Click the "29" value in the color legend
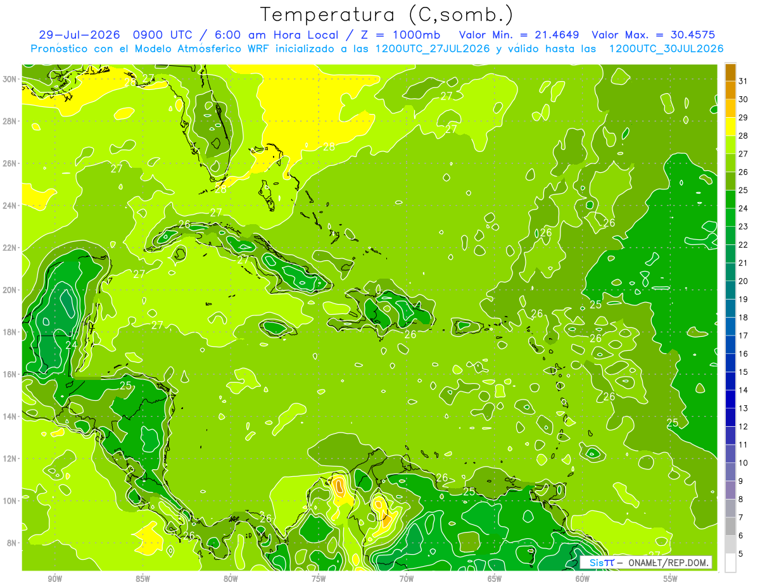Image resolution: width=760 pixels, height=587 pixels. click(x=744, y=118)
